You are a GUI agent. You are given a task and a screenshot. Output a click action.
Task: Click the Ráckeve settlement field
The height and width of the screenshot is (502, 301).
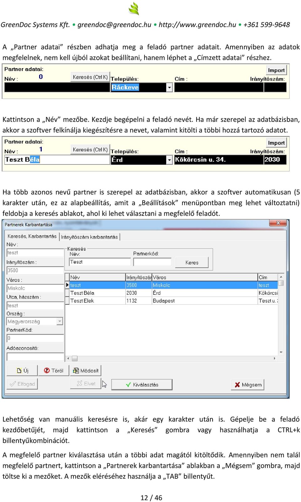[139, 87]
